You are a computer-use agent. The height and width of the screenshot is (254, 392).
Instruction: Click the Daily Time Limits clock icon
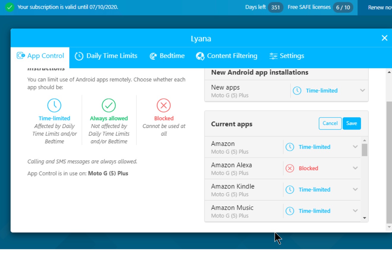coord(79,56)
